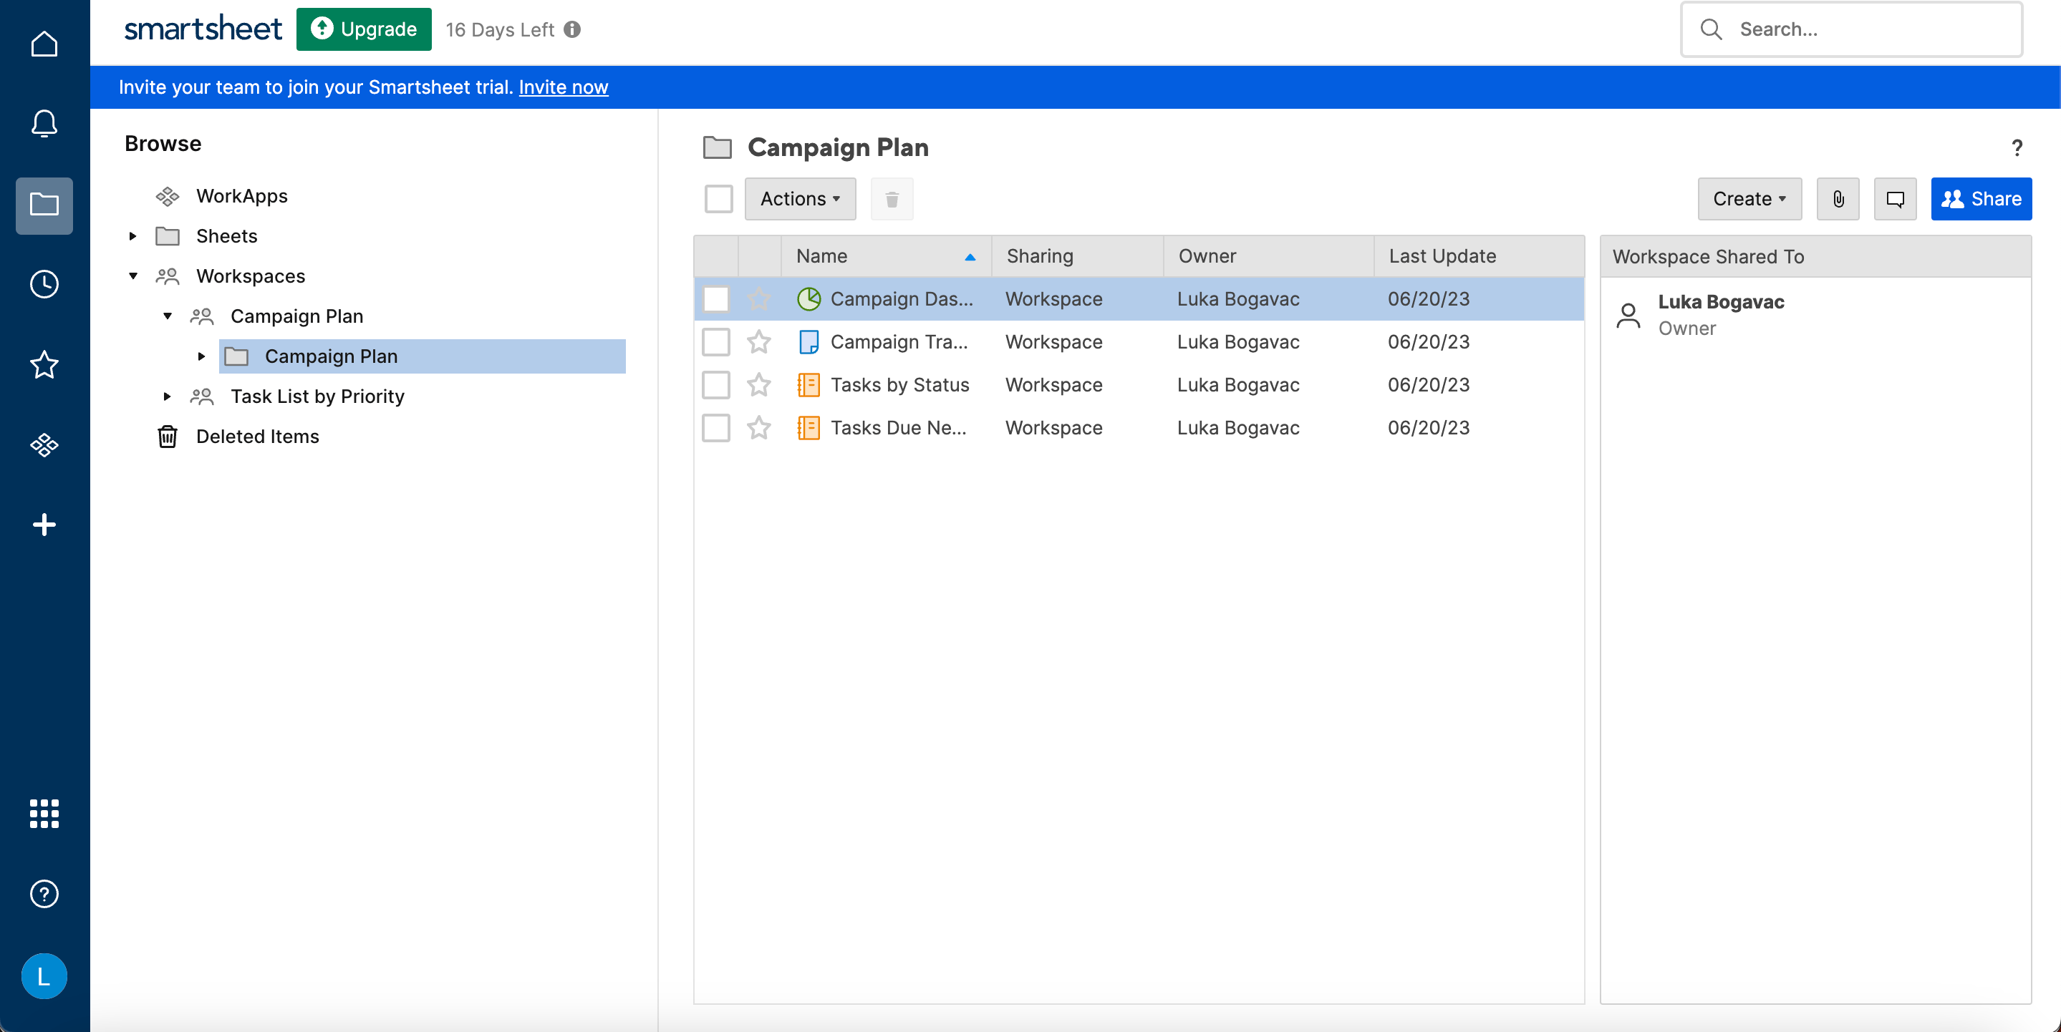Open Favorites star icon in sidebar
The width and height of the screenshot is (2061, 1032).
pos(44,364)
